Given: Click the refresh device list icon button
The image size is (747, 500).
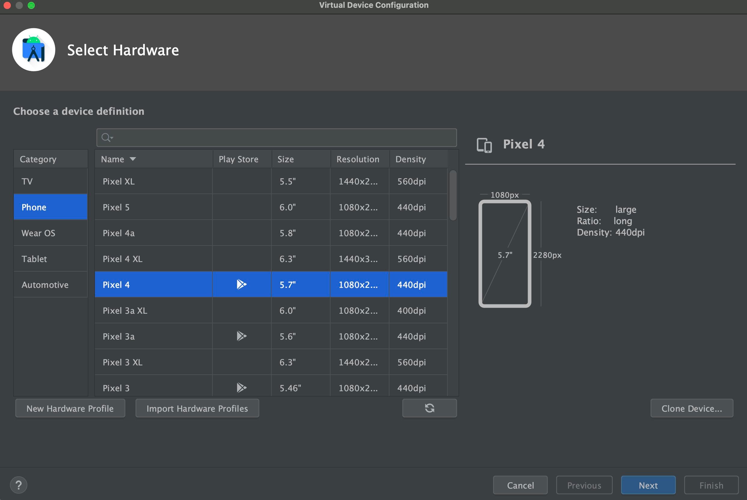Looking at the screenshot, I should pos(429,408).
